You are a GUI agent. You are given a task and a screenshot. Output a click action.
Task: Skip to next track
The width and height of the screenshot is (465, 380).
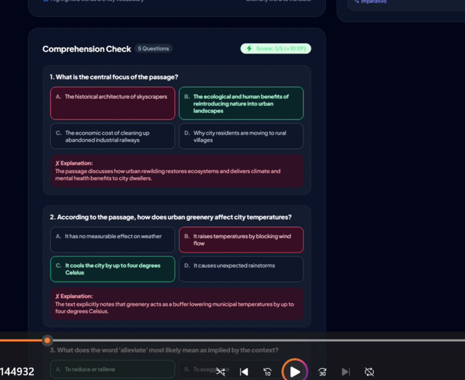[x=346, y=371]
